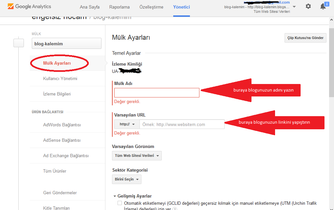
Task: Open the Birini Seçin sector dropdown
Action: pos(126,179)
